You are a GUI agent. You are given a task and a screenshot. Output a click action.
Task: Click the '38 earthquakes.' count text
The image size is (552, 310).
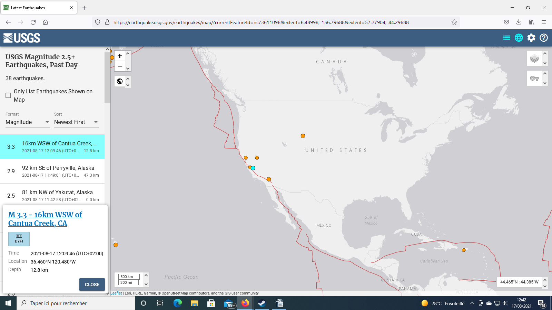click(x=25, y=79)
